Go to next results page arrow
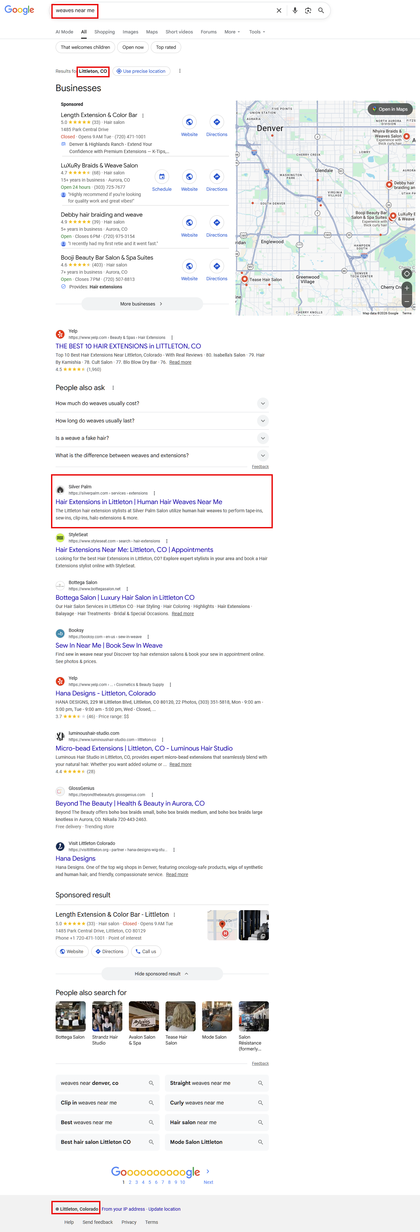420x1232 pixels. click(208, 1171)
